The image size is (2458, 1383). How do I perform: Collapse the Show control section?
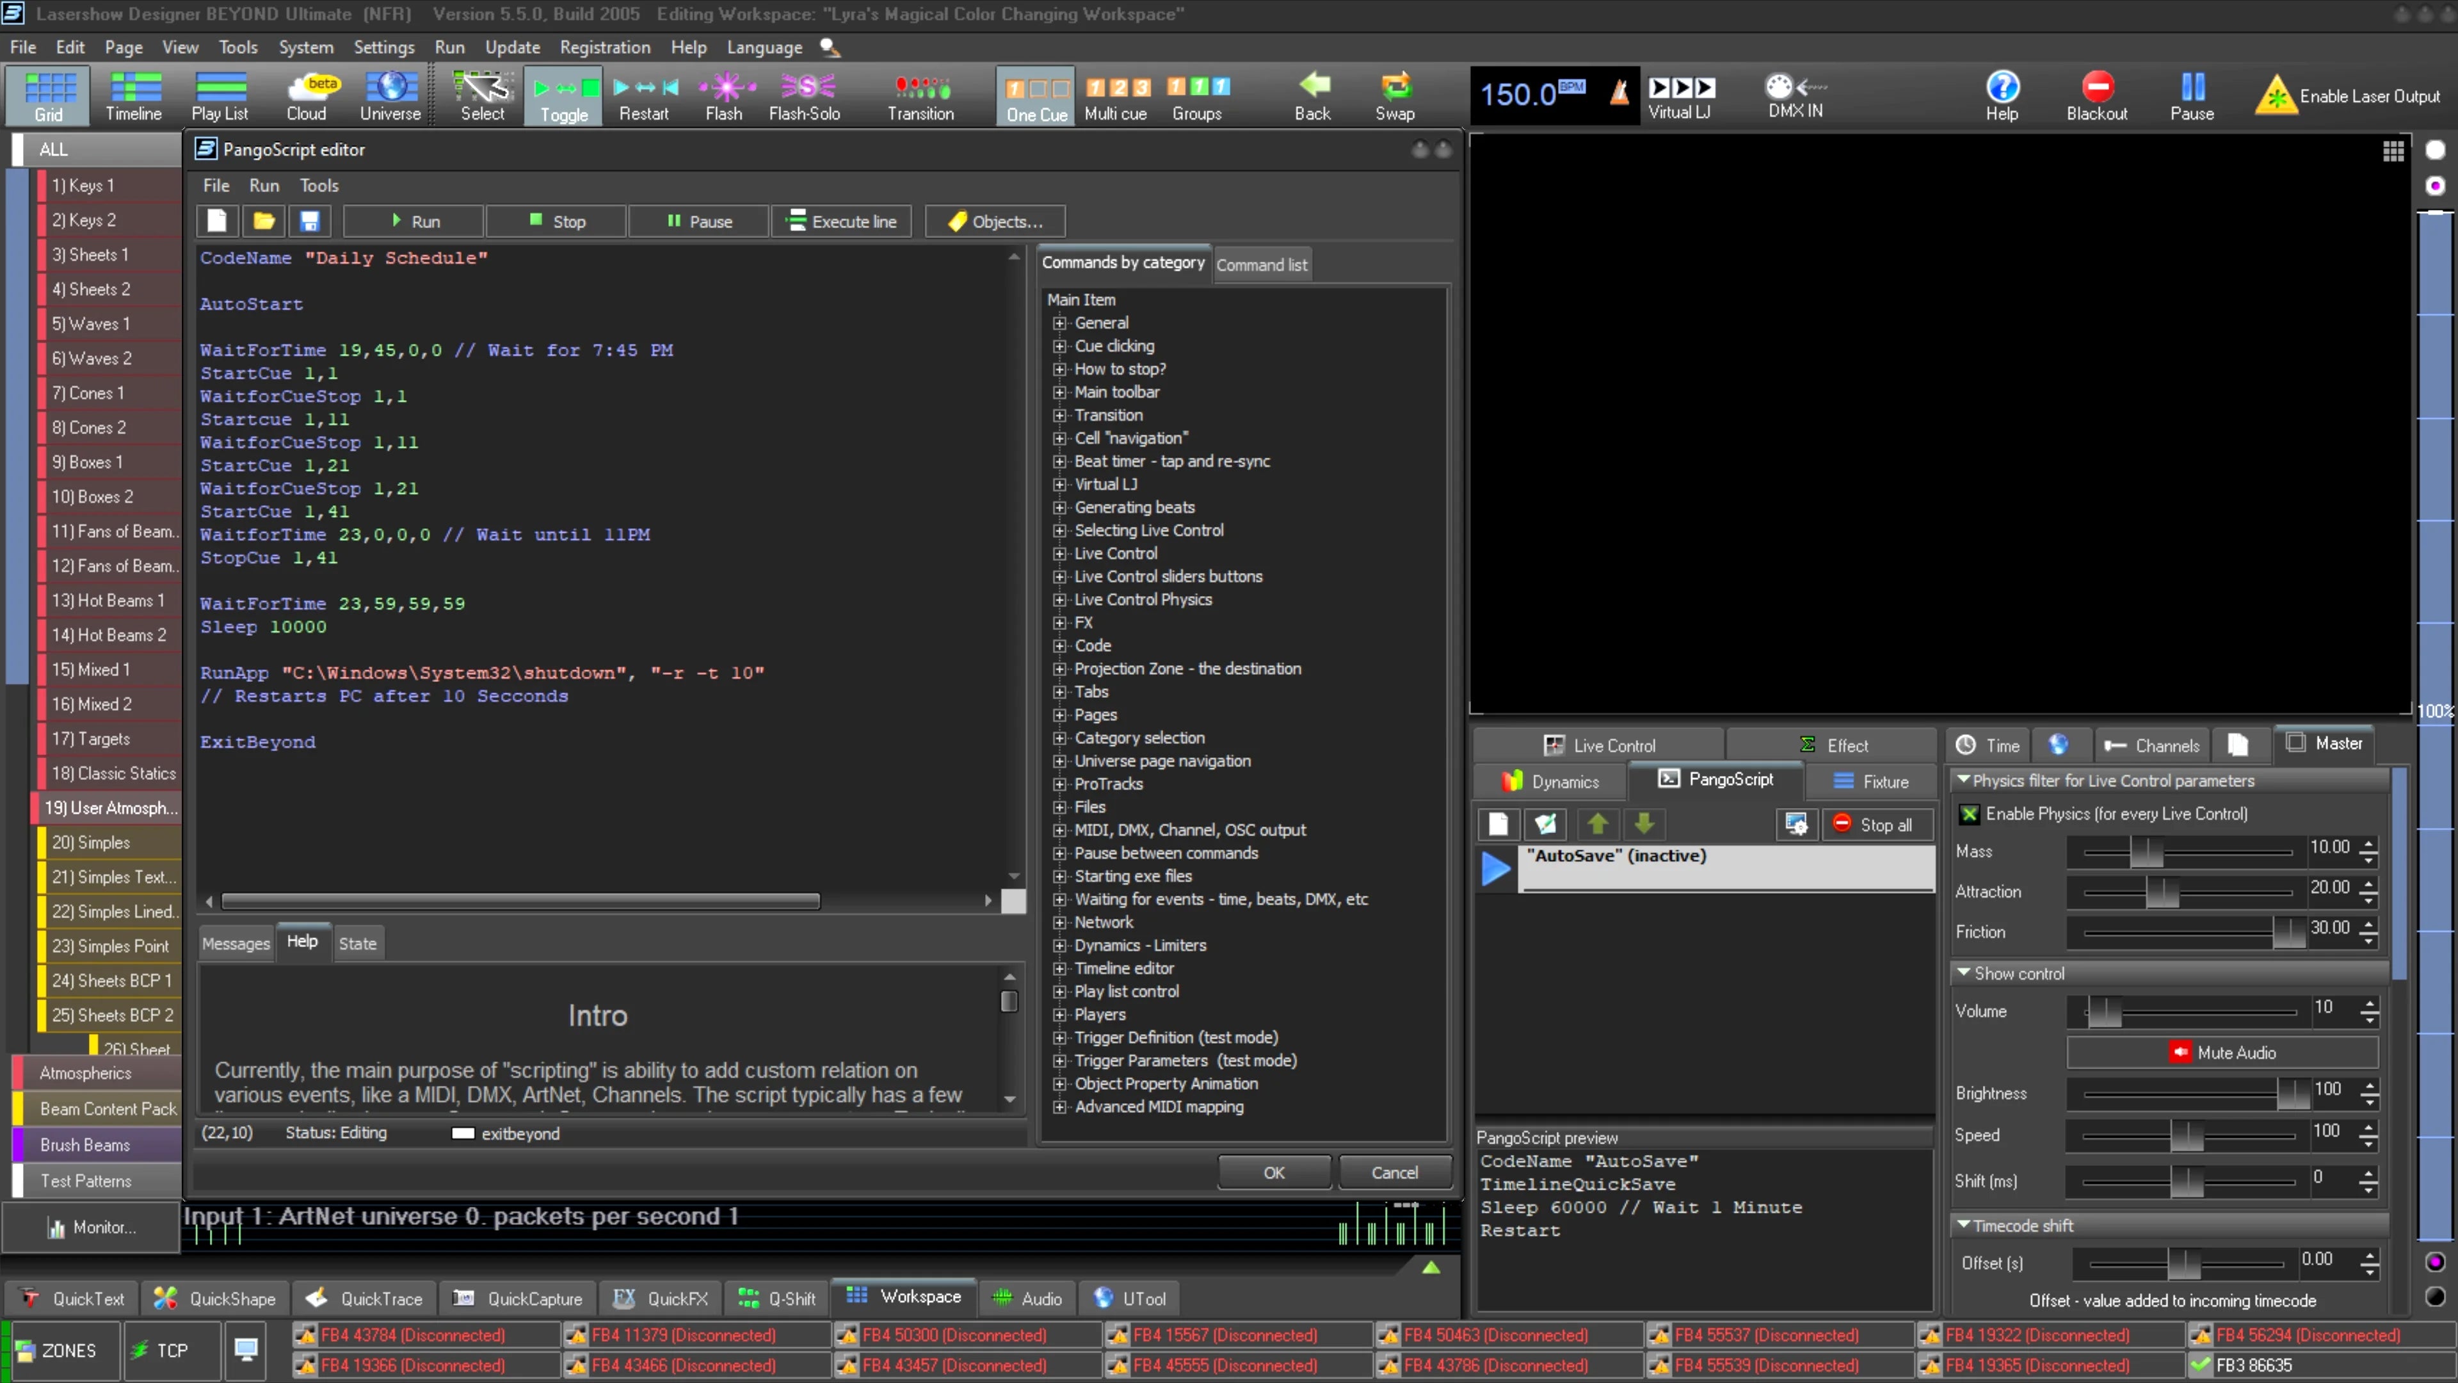click(1964, 973)
